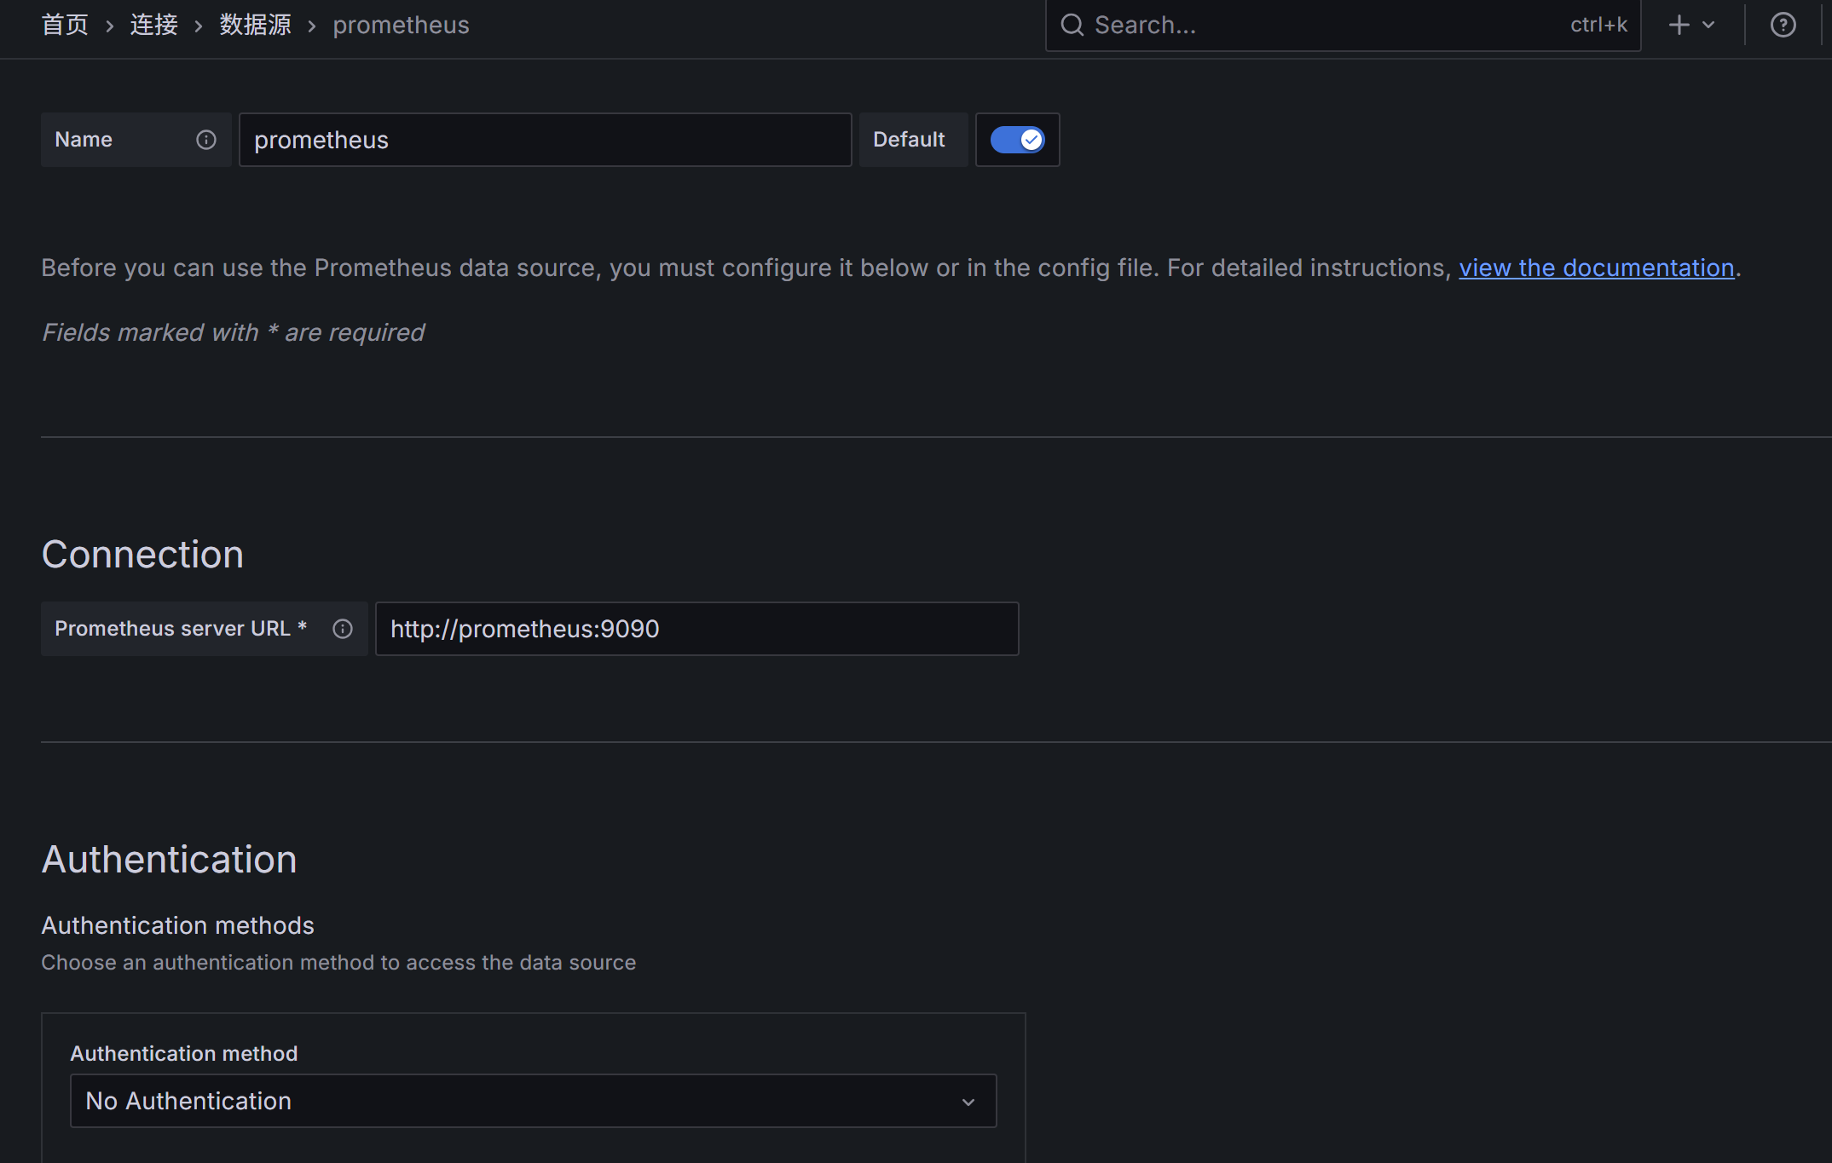Expand chevron next to the plus icon
Image resolution: width=1832 pixels, height=1163 pixels.
pos(1708,25)
